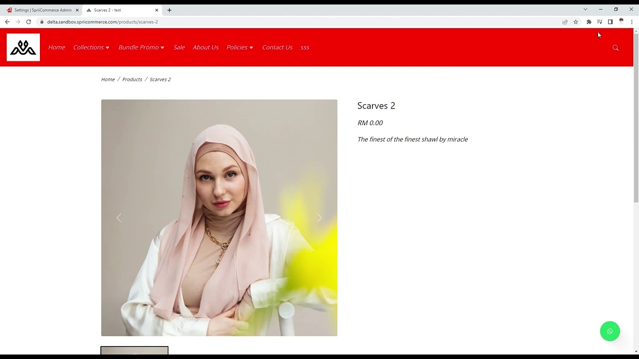Close the Settings SpriiCommerce Admin tab
This screenshot has width=639, height=359.
coord(77,10)
